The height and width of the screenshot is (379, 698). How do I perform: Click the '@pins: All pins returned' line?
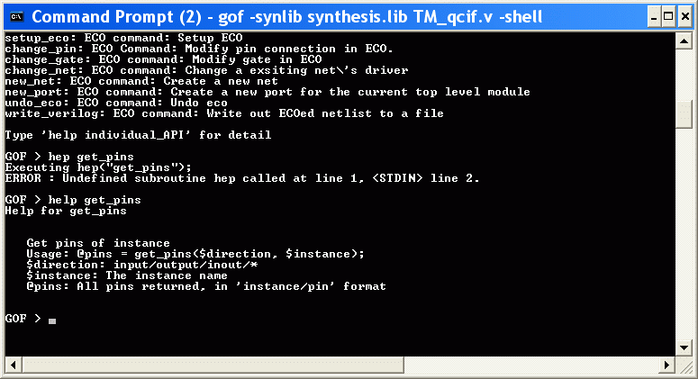coord(206,286)
